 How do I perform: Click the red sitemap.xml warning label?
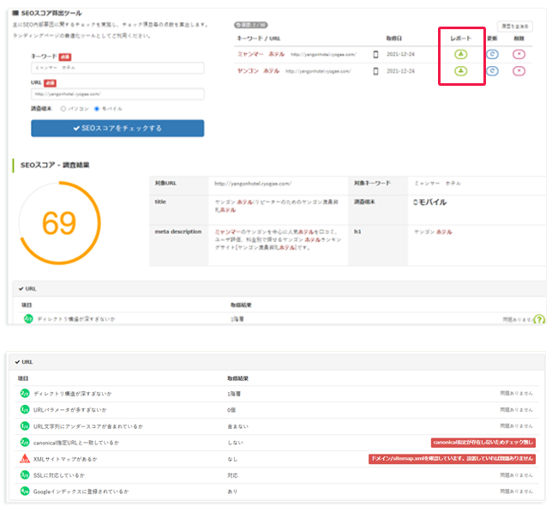pos(452,459)
